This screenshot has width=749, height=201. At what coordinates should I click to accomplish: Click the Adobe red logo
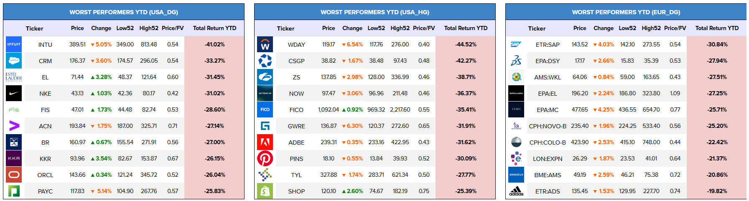click(265, 142)
